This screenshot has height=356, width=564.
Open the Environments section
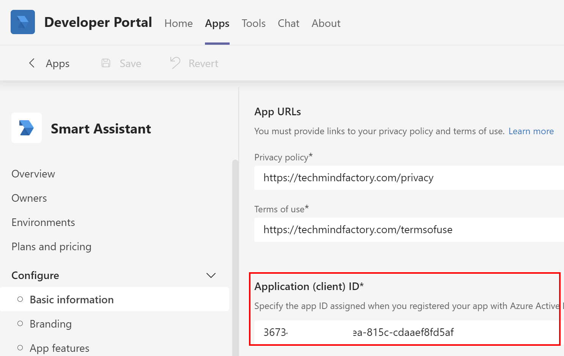click(43, 222)
